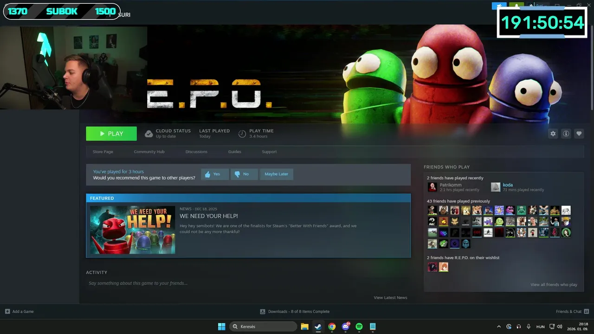Screen dimensions: 594x334
Task: Open the Guides tab
Action: [234, 152]
